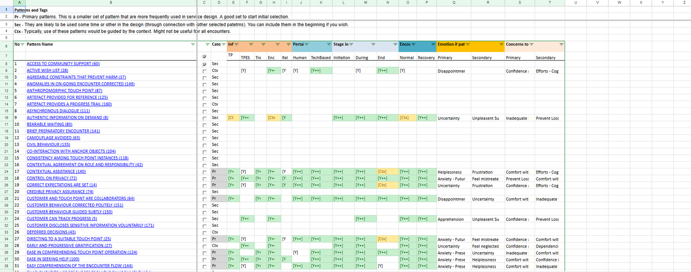Uncheck the checkbox in the ACCESS TO COMMUNITY SUPPORT row
The width and height of the screenshot is (691, 272).
[x=204, y=64]
